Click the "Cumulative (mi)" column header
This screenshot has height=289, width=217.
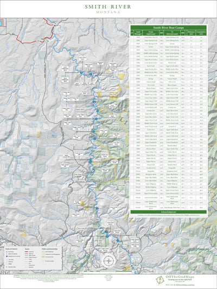pos(201,33)
